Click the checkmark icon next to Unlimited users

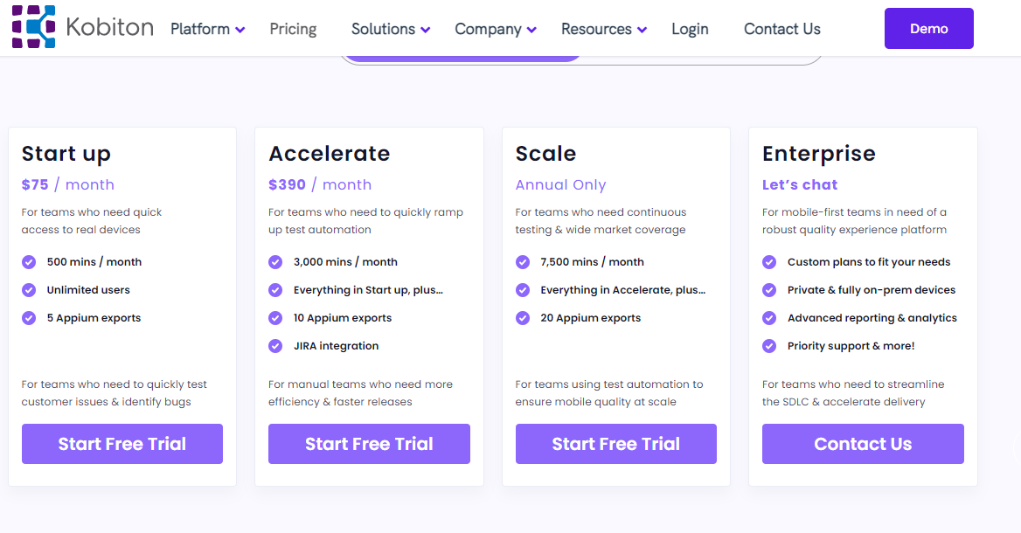pos(29,290)
